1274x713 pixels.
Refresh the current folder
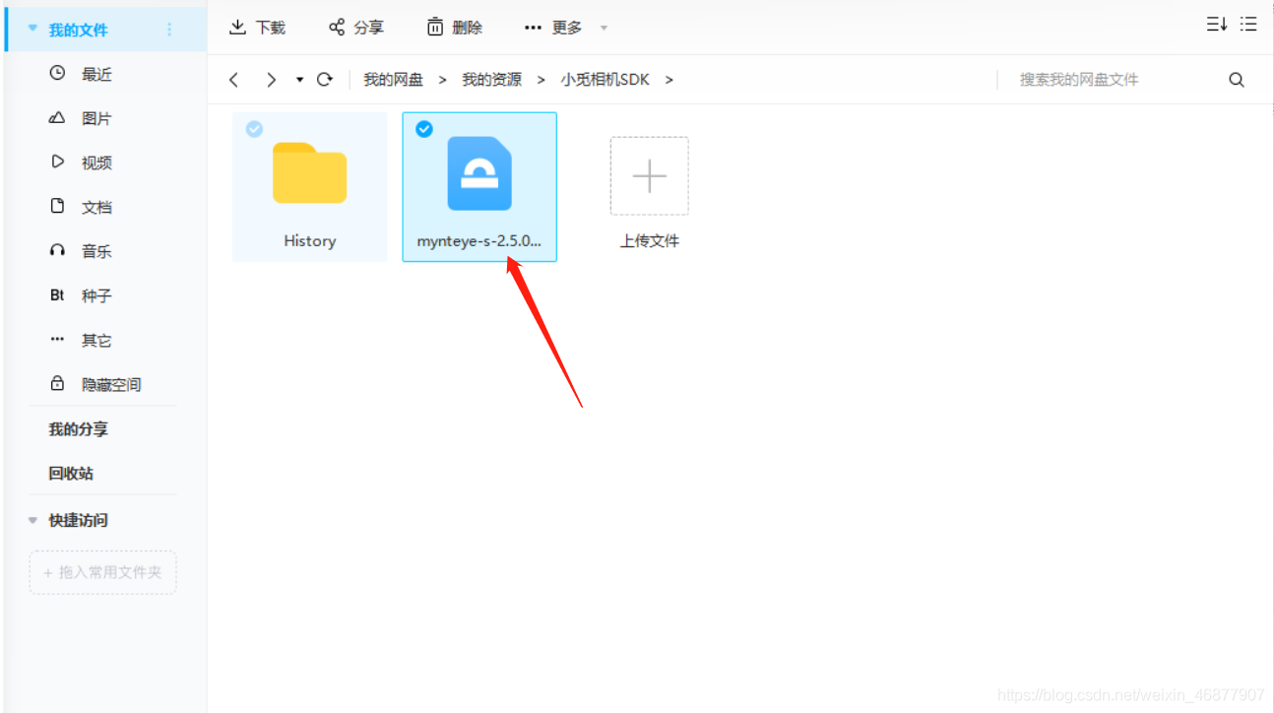pos(325,80)
